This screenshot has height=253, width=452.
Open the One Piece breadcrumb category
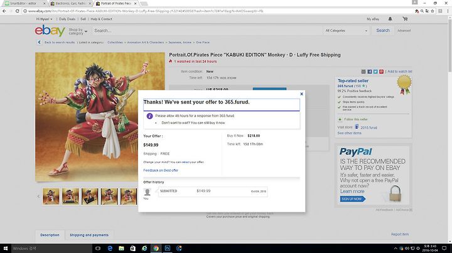pyautogui.click(x=203, y=42)
